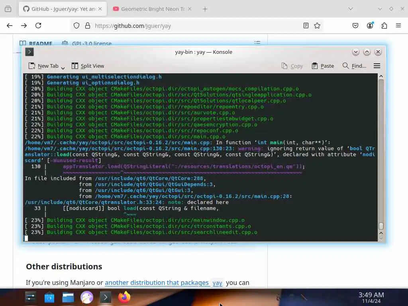Viewport: 408px width, 306px height.
Task: Open the Firefox extensions puzzle icon
Action: pos(384,25)
